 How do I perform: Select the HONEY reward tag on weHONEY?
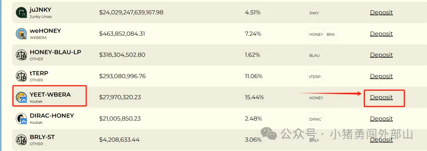tap(316, 34)
